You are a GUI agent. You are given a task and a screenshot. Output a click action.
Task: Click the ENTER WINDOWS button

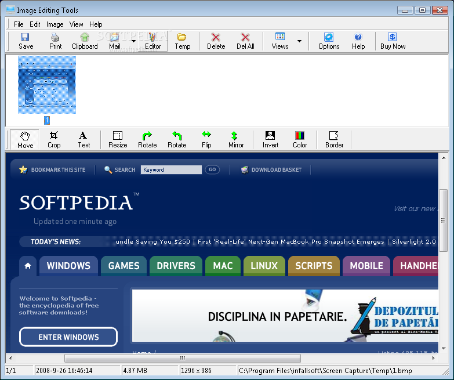(x=68, y=337)
